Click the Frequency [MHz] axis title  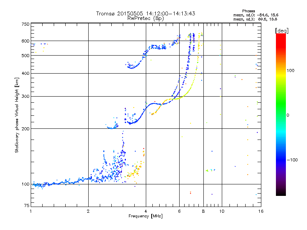[145, 217]
